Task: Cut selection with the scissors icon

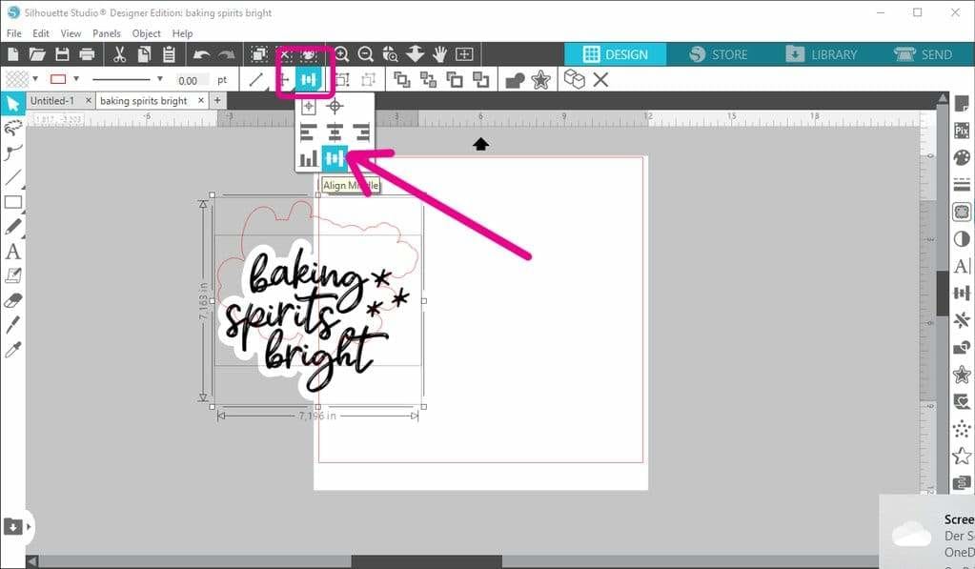Action: pyautogui.click(x=119, y=54)
